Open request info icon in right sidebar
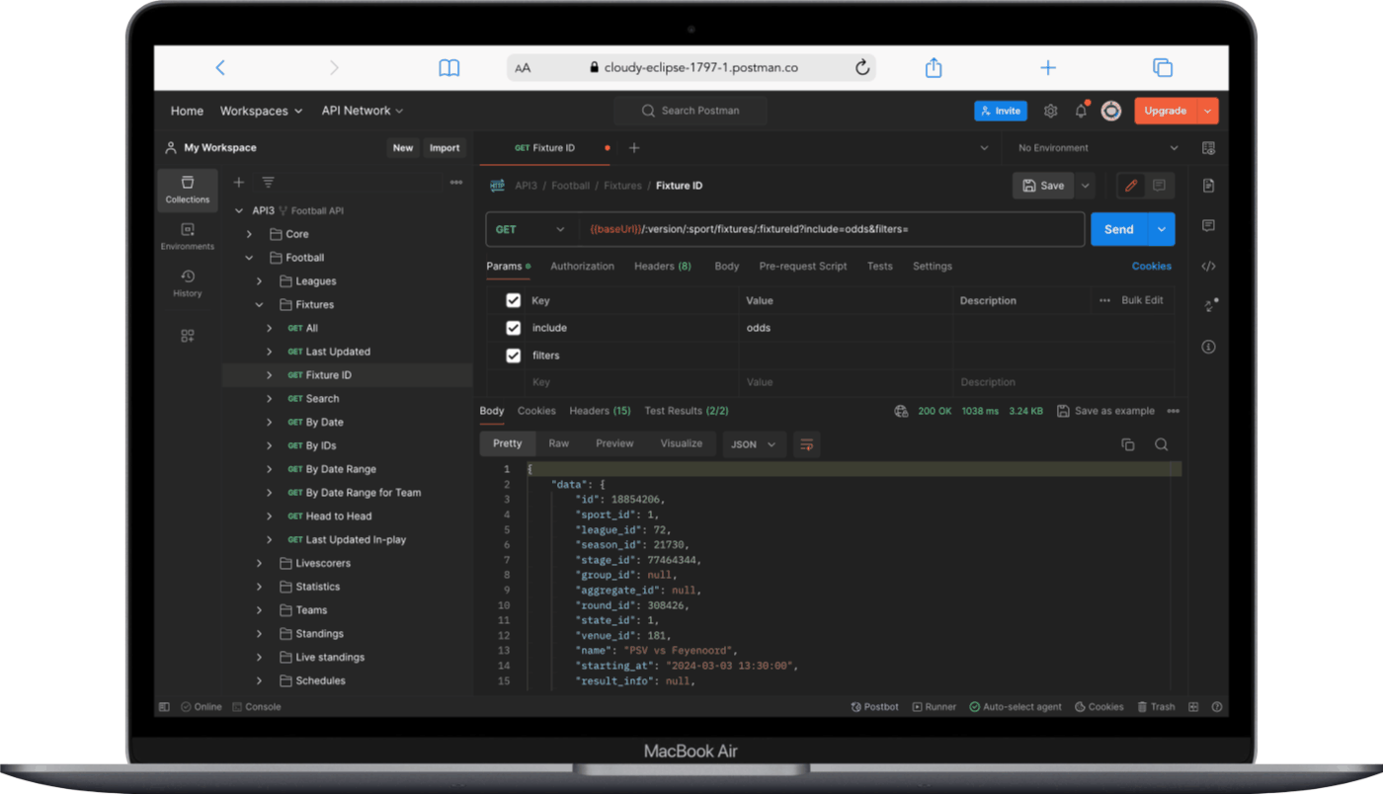1383x794 pixels. (1208, 347)
